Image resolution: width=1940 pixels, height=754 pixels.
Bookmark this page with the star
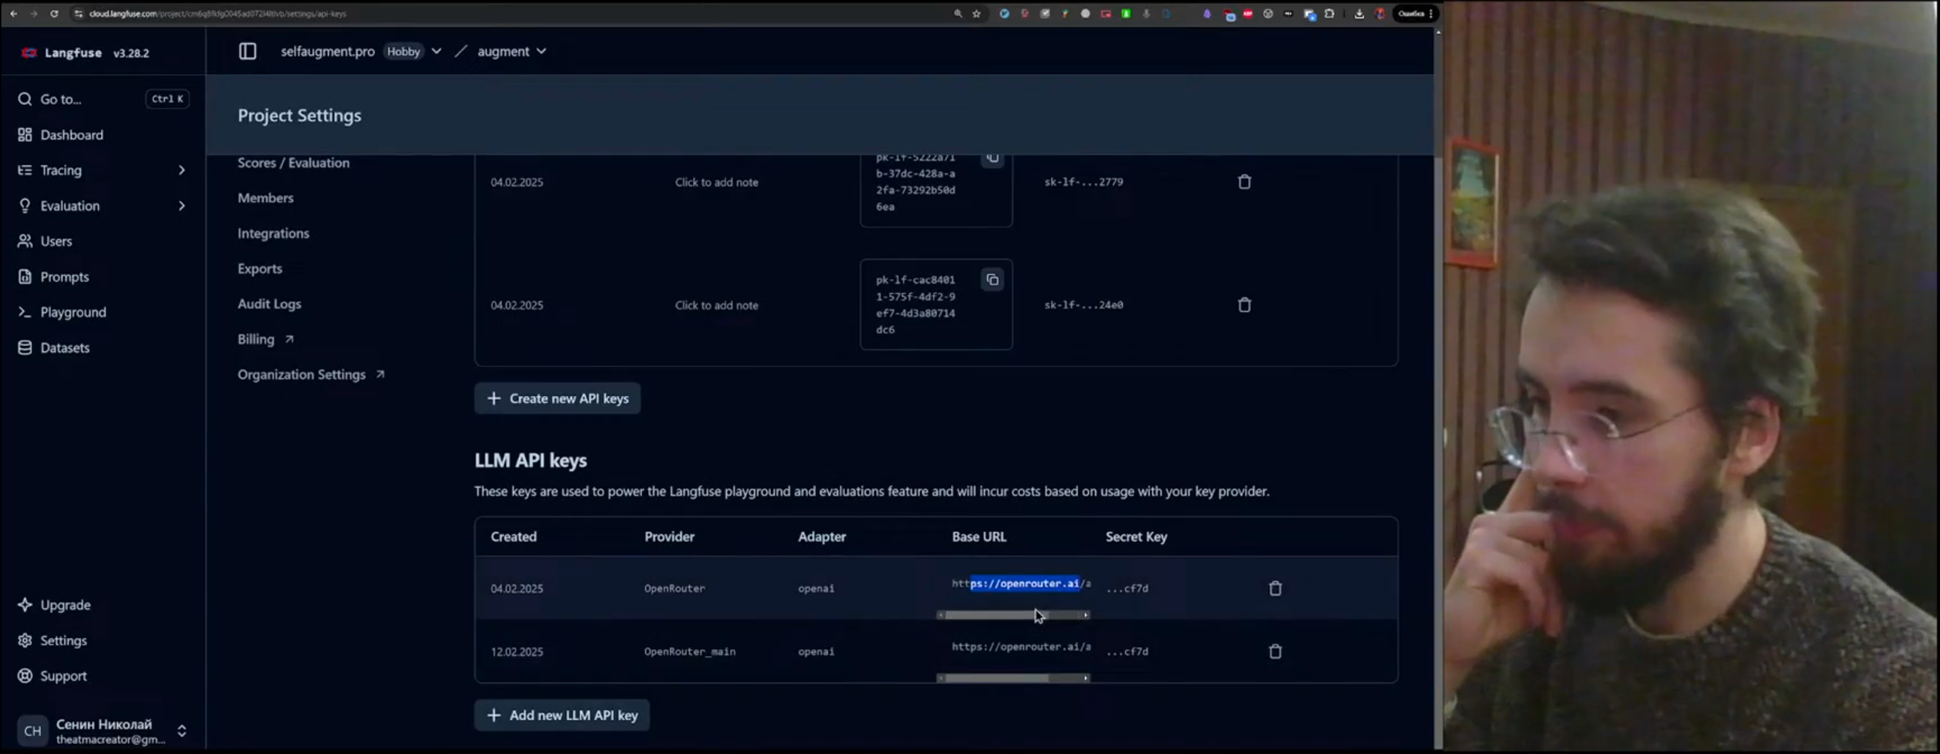point(976,13)
